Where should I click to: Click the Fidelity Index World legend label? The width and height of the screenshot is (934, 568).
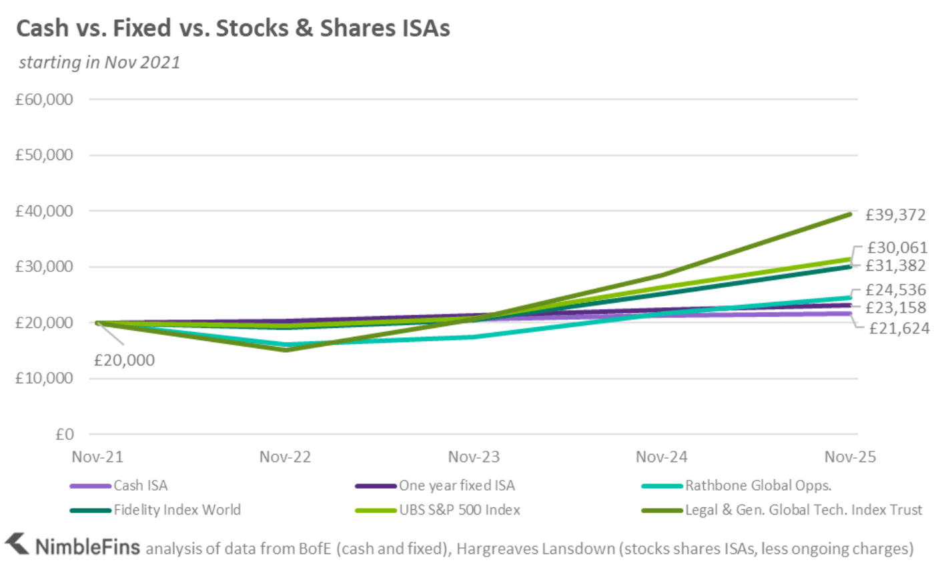pos(177,511)
